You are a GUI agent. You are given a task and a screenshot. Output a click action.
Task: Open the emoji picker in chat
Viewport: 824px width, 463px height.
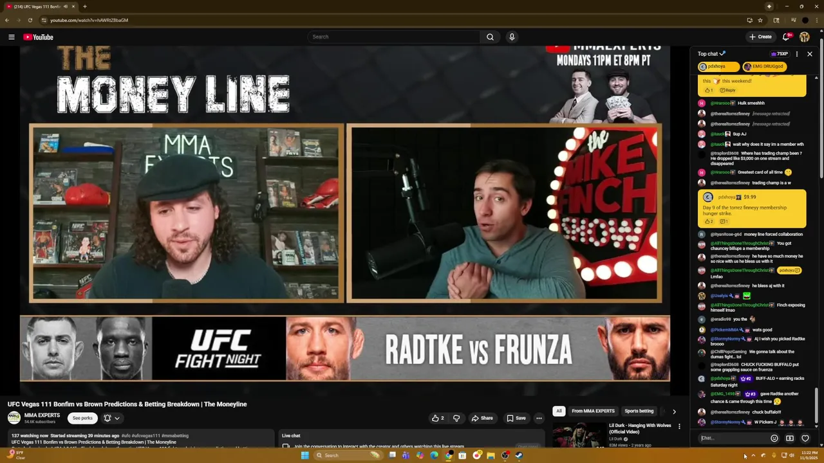774,439
